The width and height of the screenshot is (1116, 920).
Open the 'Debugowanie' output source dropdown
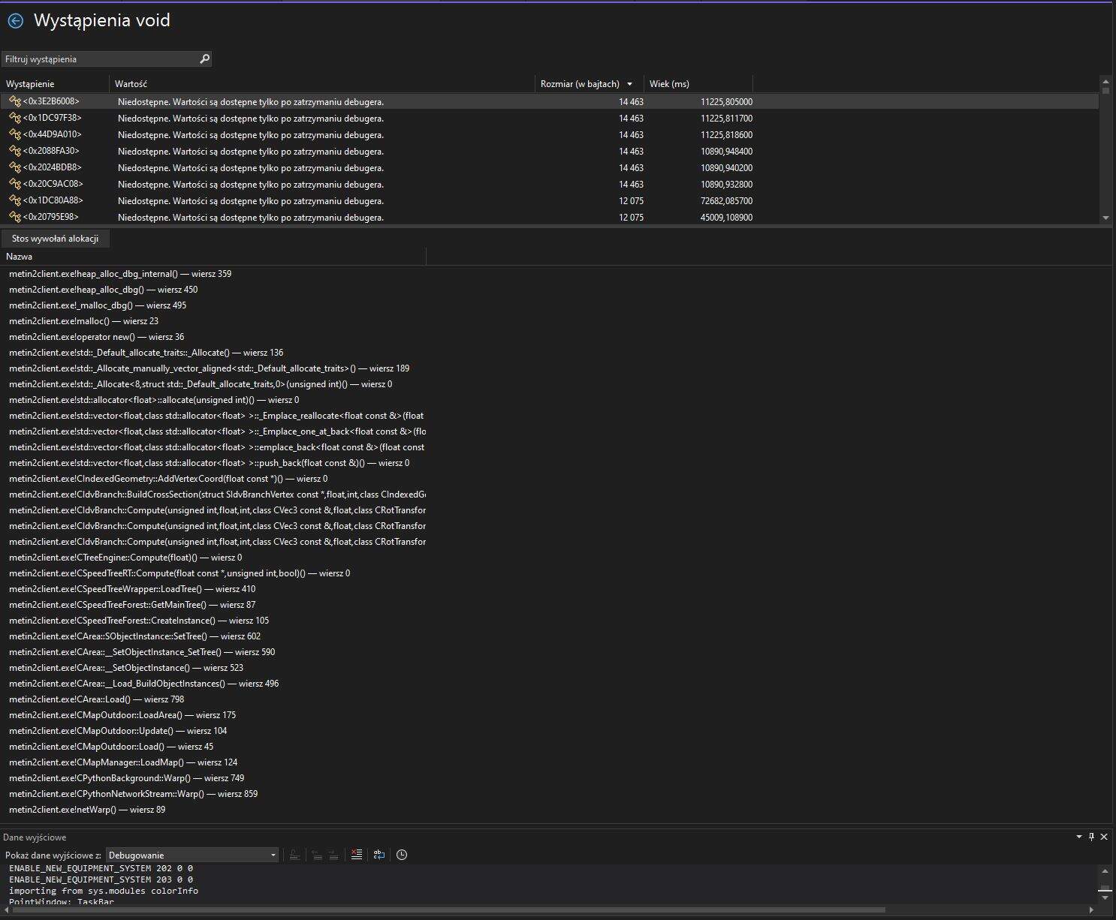click(x=192, y=855)
